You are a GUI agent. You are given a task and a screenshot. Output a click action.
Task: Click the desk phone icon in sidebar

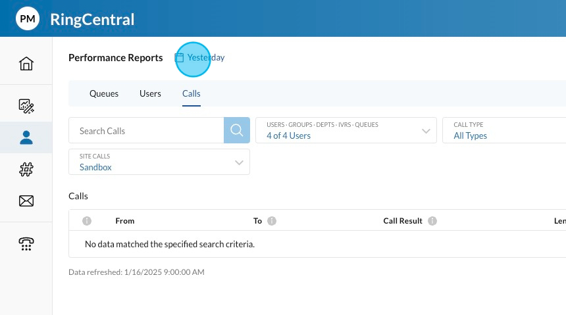point(26,244)
